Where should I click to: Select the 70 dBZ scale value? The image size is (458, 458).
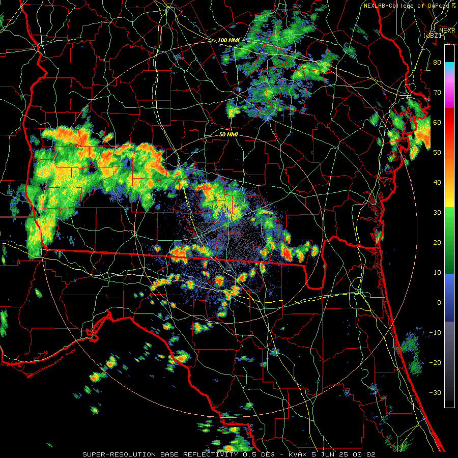(x=437, y=92)
